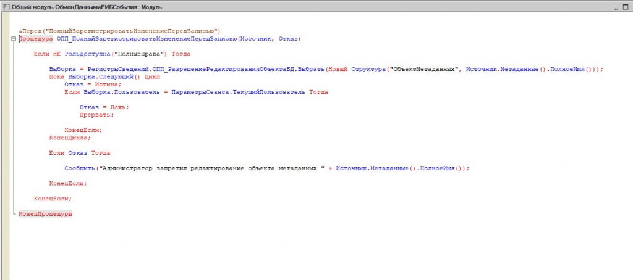Click 'Источник, Отказ' procedure parameters
This screenshot has height=280, width=633.
(x=269, y=39)
